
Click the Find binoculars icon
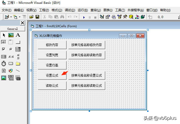(62, 17)
